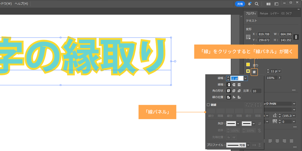Click the 線 link to open stroke panel

pyautogui.click(x=254, y=72)
